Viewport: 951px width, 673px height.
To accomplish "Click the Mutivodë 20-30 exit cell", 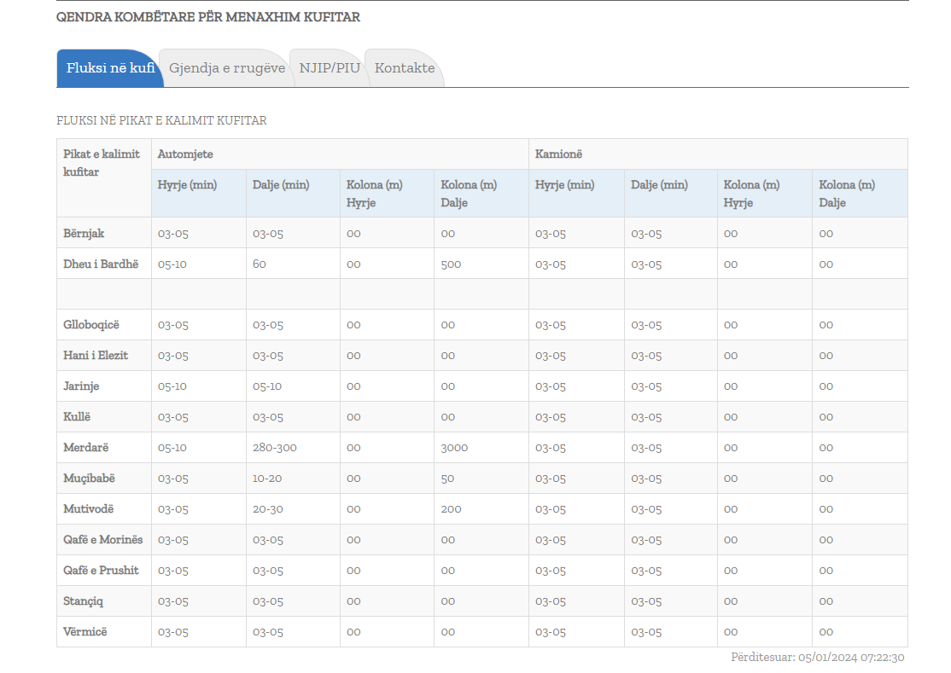I will (x=267, y=509).
